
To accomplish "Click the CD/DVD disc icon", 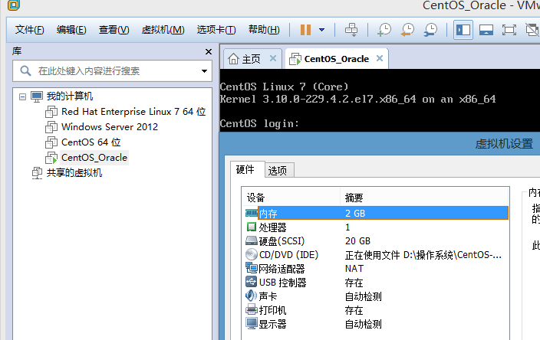I will coord(252,254).
